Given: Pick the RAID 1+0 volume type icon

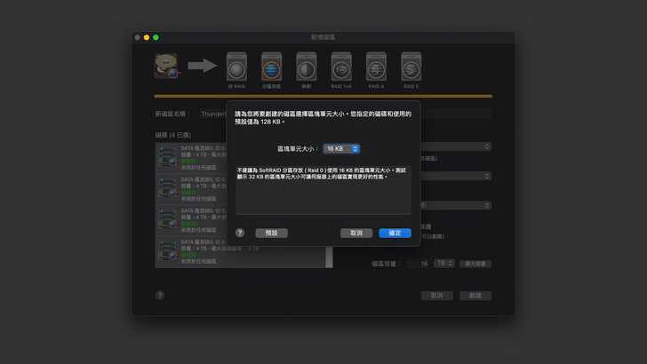Looking at the screenshot, I should point(341,67).
